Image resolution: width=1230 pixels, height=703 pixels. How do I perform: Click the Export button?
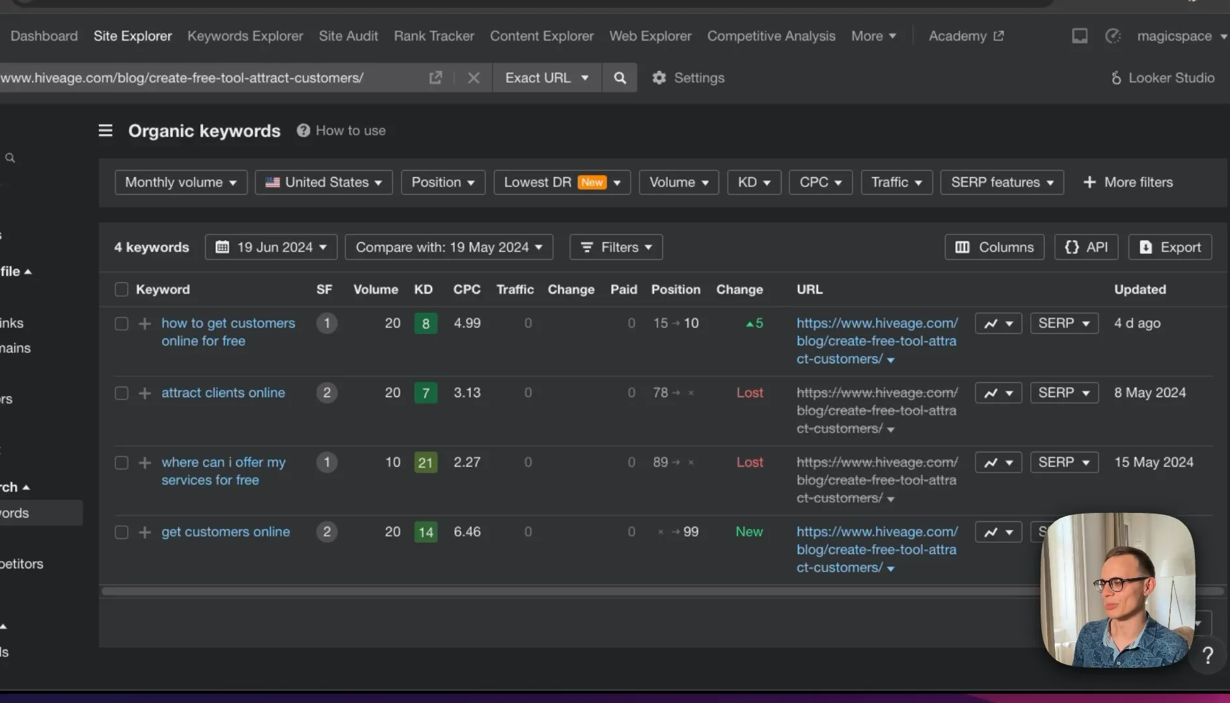pos(1170,247)
